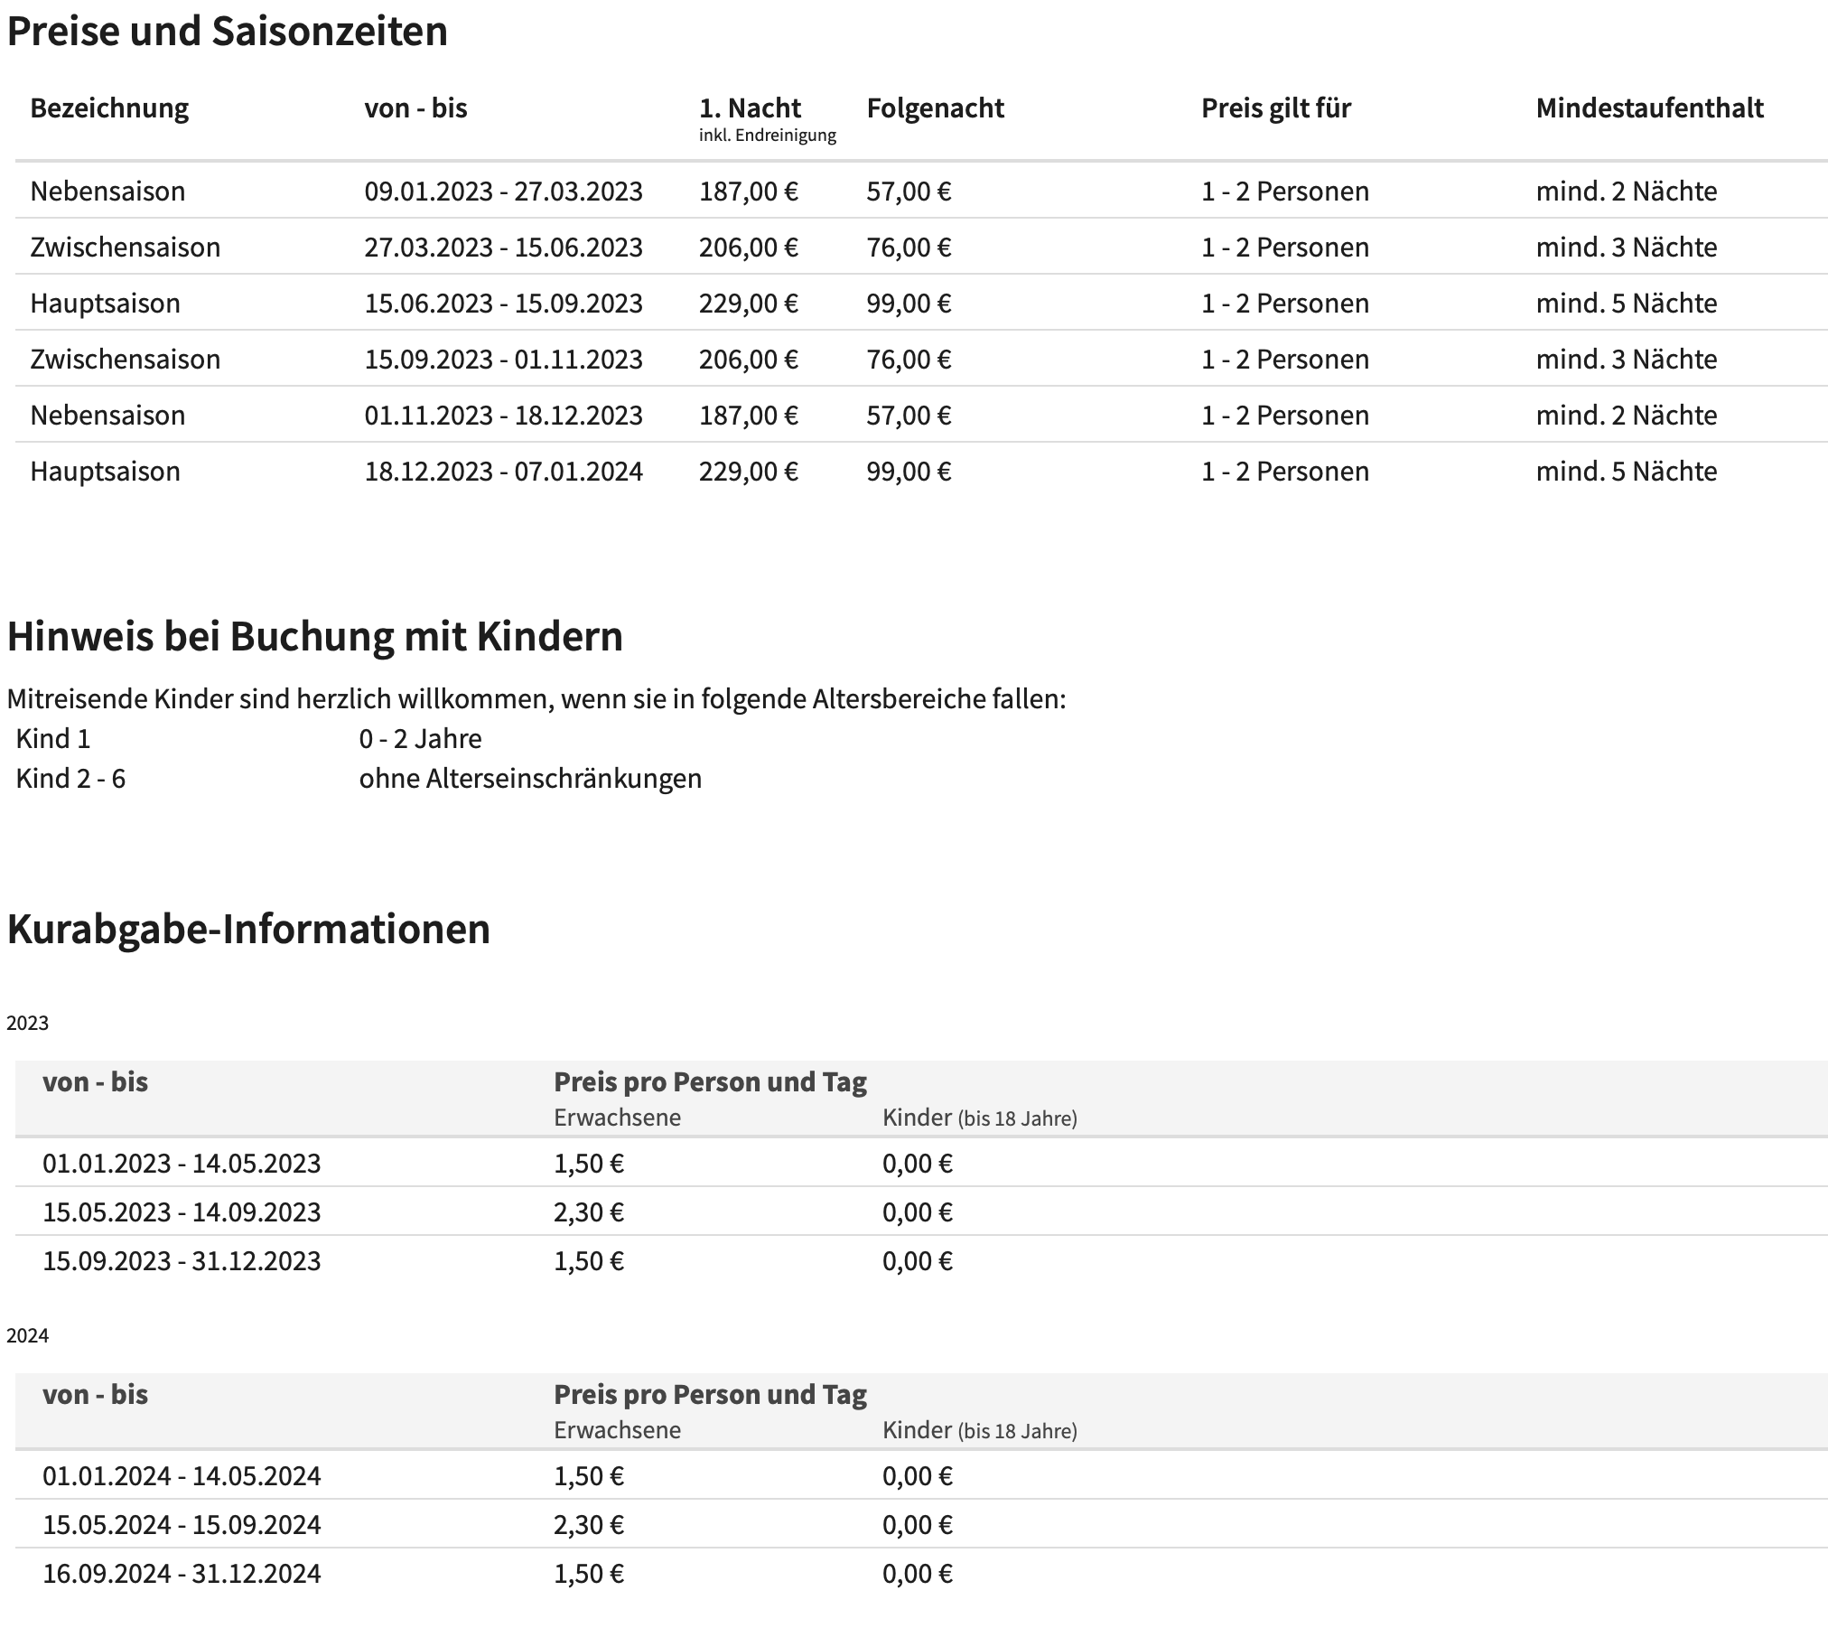Click Zwischensaison date range 27.03.2023 - 15.06.2023
Screen dimensions: 1828x1628
pos(503,248)
